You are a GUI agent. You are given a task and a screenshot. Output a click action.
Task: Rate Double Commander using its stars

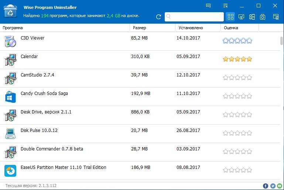click(237, 152)
